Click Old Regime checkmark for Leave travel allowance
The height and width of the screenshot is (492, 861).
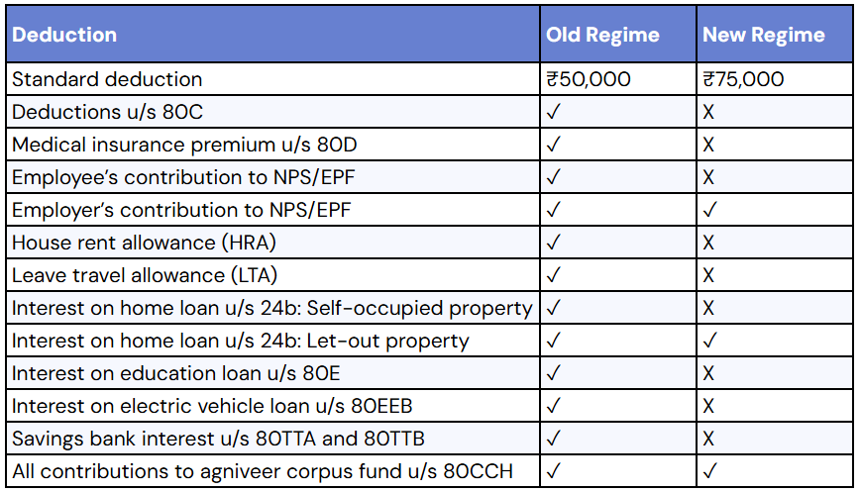(x=553, y=275)
